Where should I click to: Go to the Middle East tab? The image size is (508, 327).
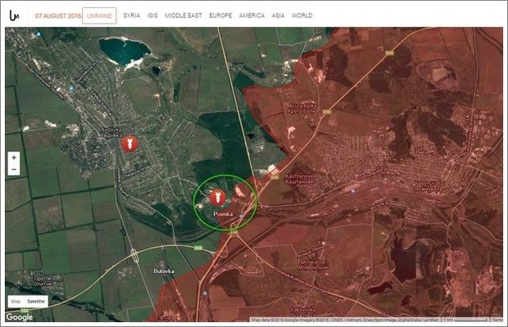point(183,16)
